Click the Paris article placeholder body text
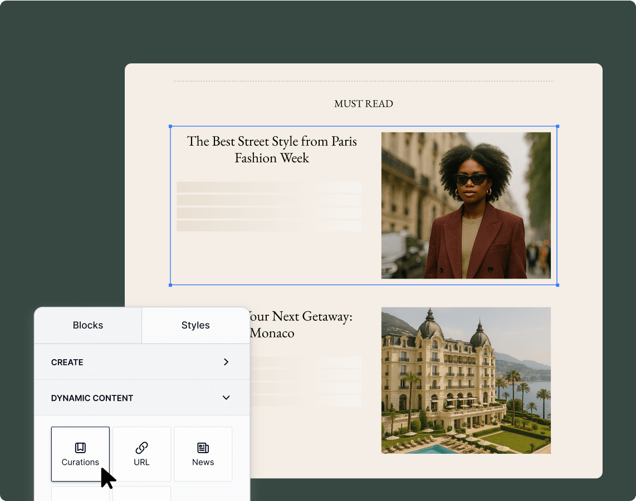Screen dimensions: 636x501 pos(269,206)
